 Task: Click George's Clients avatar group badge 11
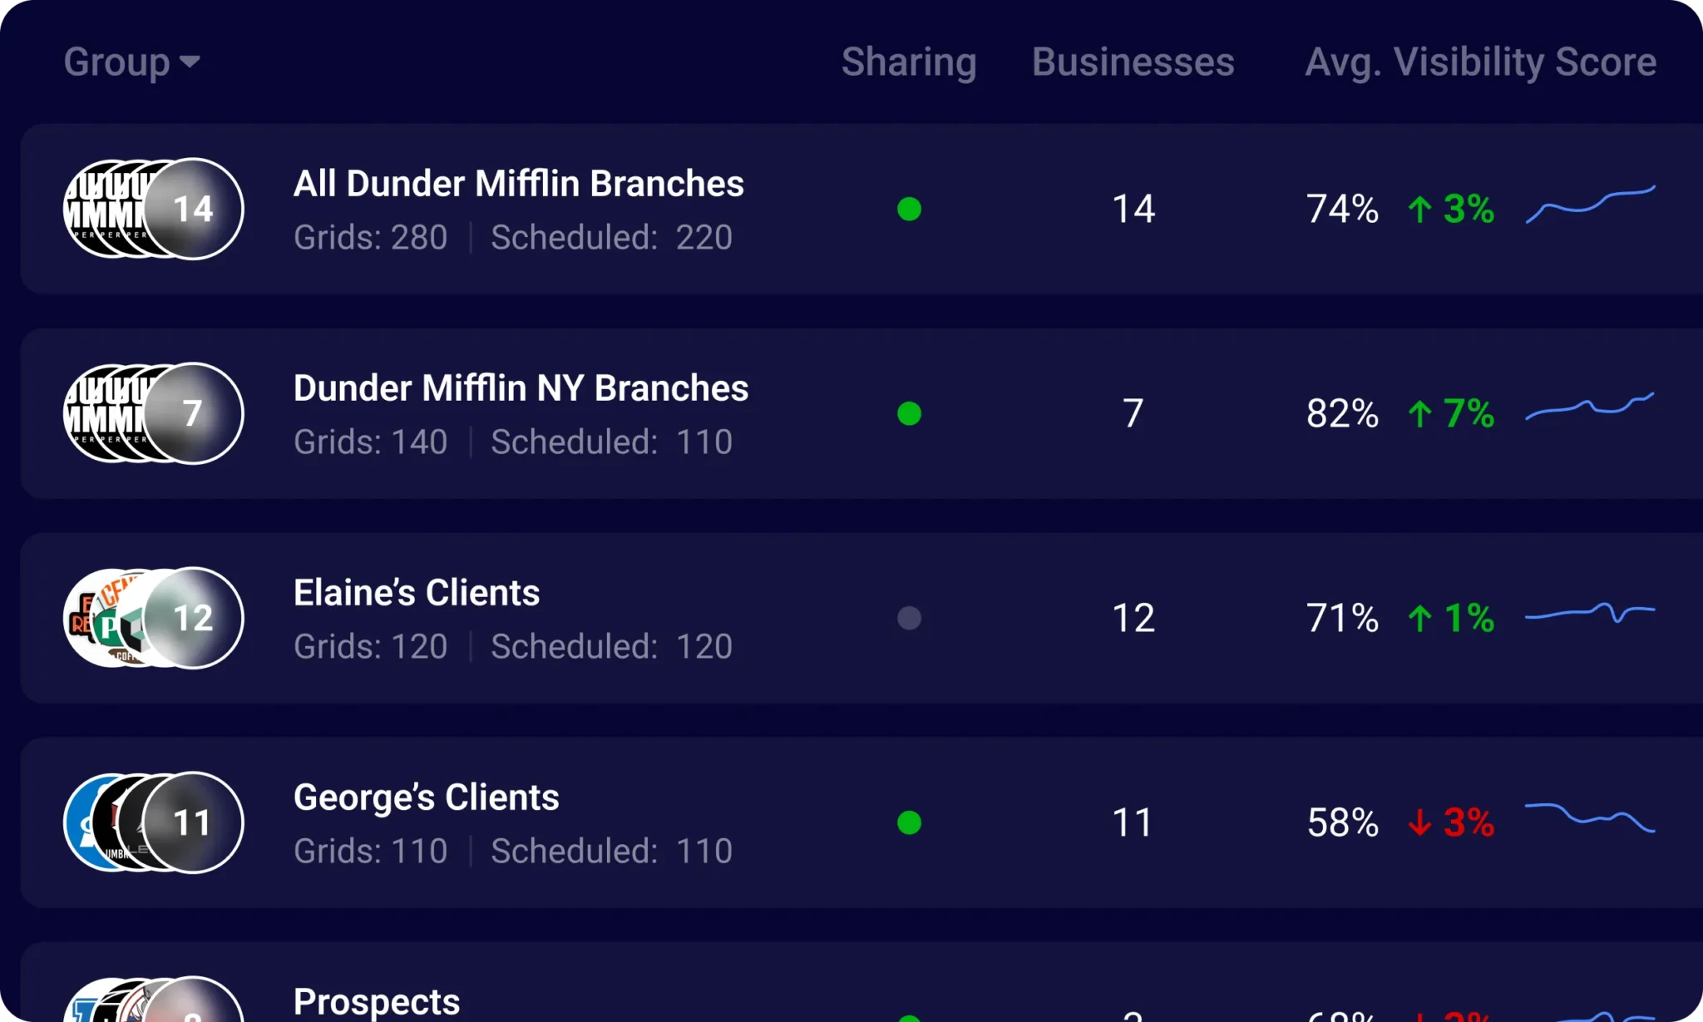pos(192,822)
